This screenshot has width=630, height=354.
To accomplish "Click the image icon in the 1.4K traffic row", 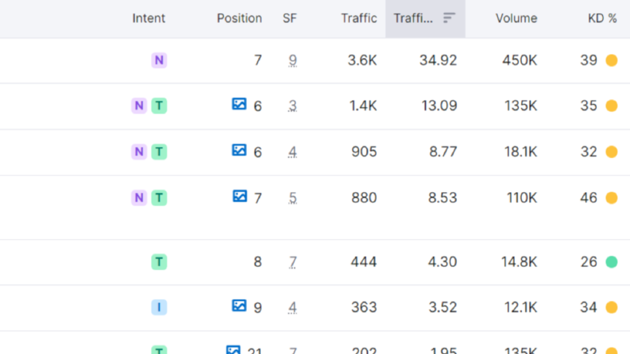I will 239,104.
